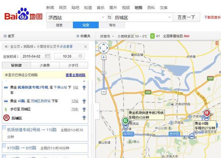
Task: Show the 6站 stop list
Action: [76, 87]
